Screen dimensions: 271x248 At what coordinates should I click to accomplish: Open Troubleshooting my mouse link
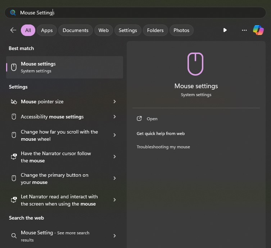[x=163, y=147]
